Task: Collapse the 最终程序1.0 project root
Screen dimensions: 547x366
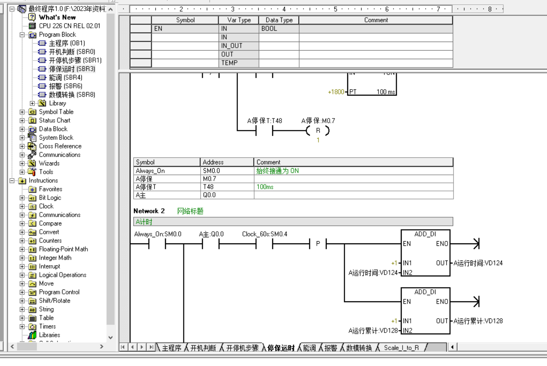Action: 12,9
